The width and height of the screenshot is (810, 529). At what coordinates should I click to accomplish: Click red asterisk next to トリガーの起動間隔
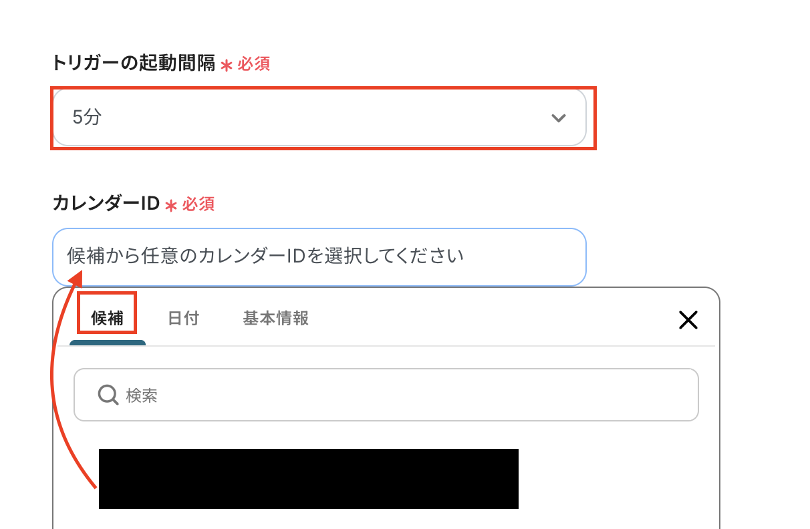coord(227,65)
